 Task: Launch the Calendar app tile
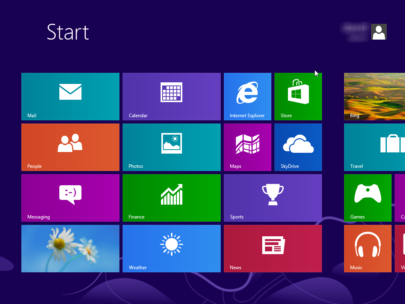172,97
